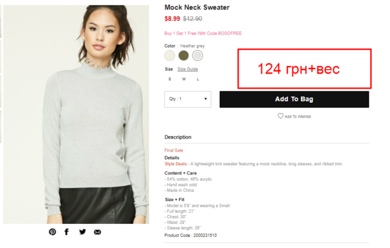
Task: Click the quantity dropdown arrow
Action: 205,99
